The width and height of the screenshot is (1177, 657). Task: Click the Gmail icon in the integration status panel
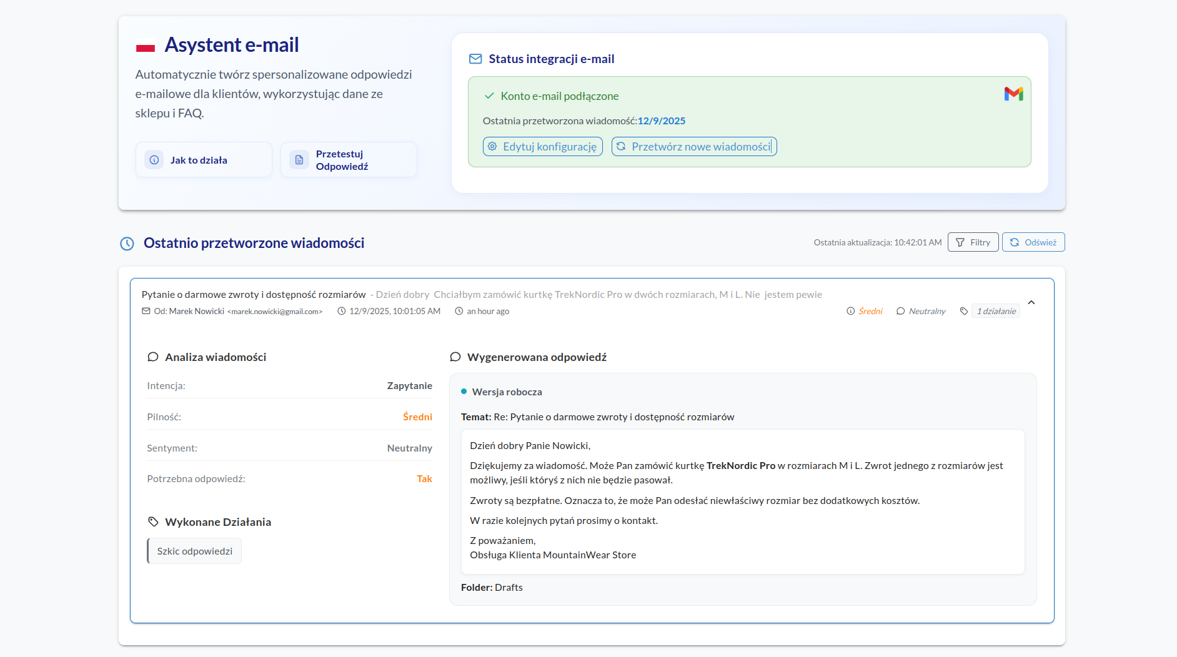(x=1013, y=94)
